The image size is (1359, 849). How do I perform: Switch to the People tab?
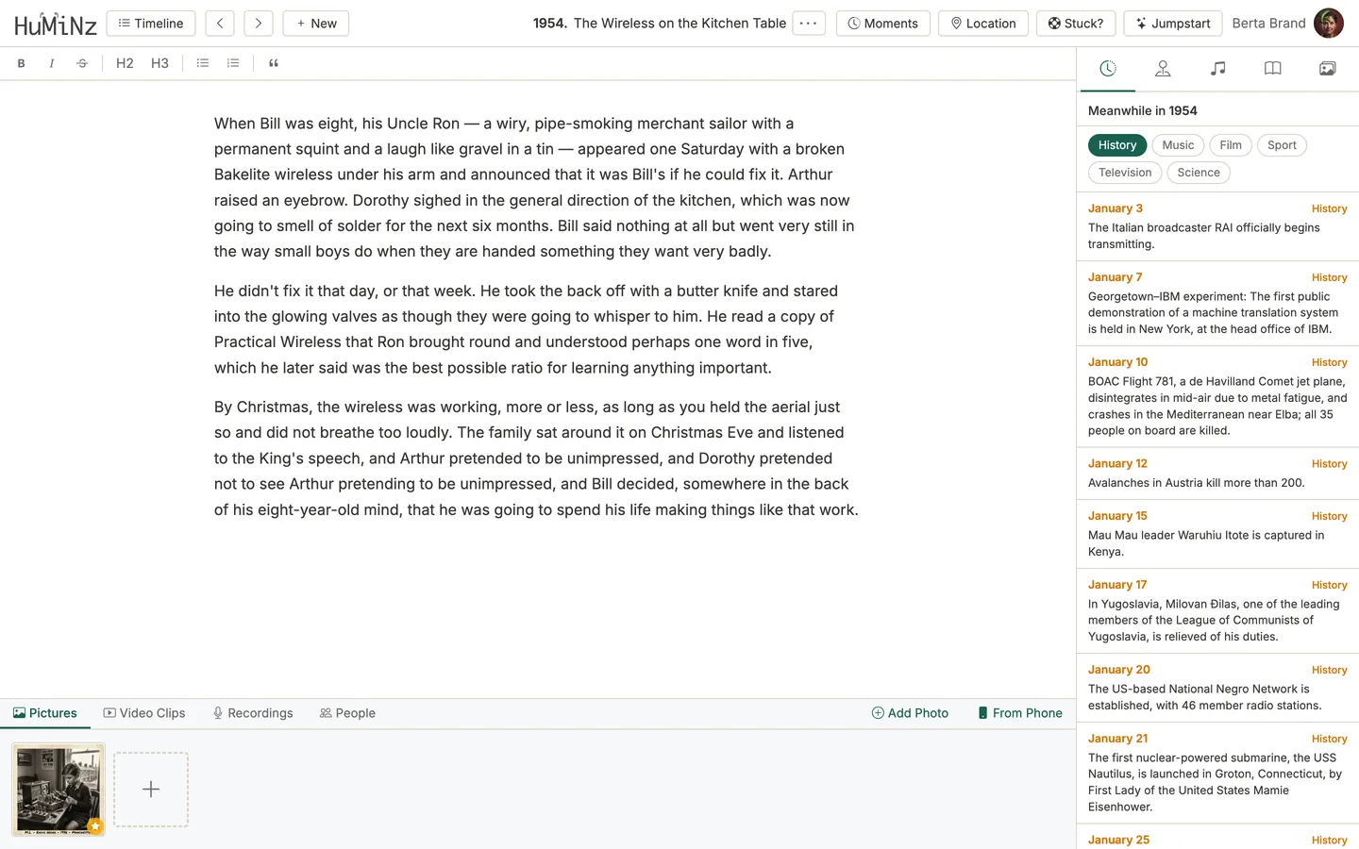coord(347,713)
